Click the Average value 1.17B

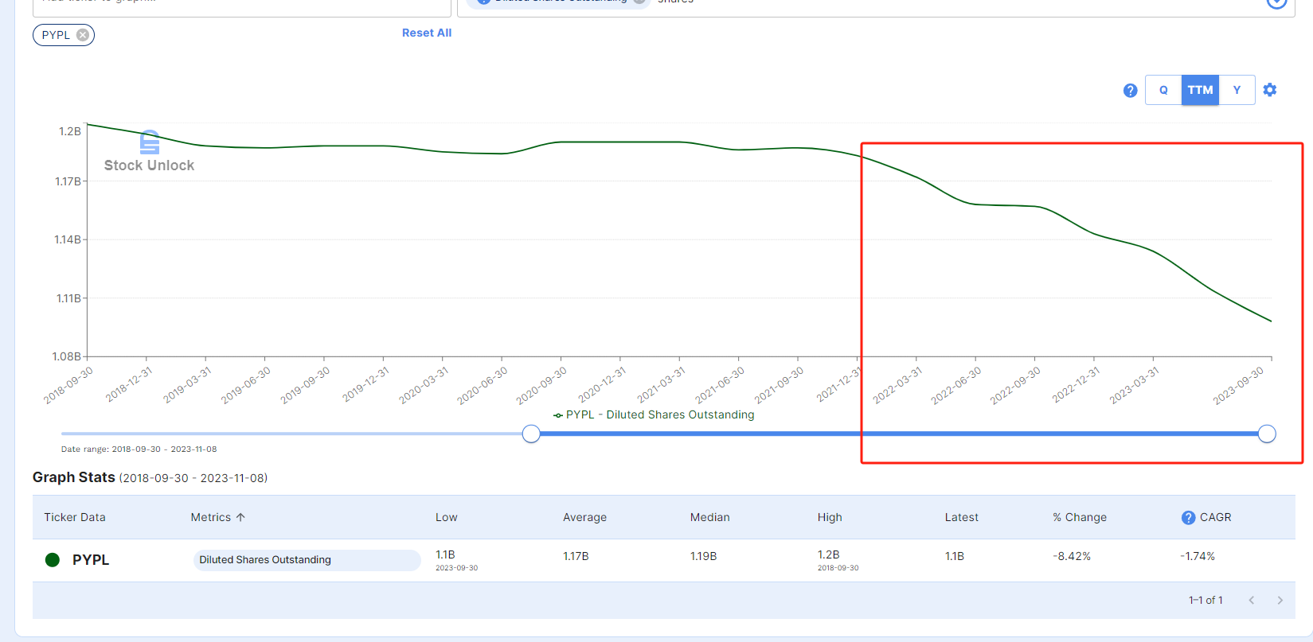(x=576, y=556)
